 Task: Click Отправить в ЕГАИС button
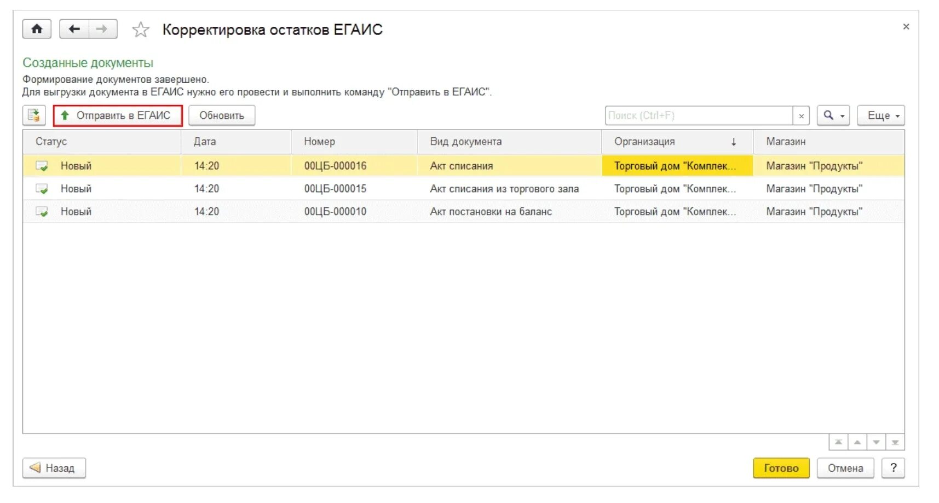pyautogui.click(x=118, y=115)
